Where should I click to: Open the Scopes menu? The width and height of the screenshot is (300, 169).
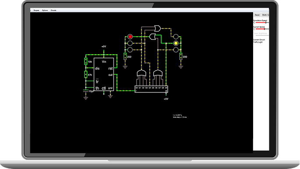point(36,11)
